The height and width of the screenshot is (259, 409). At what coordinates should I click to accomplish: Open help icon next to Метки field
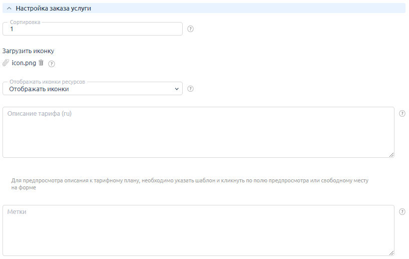click(402, 211)
